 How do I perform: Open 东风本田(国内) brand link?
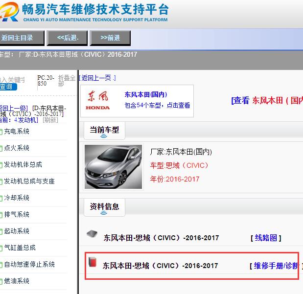tap(146, 94)
